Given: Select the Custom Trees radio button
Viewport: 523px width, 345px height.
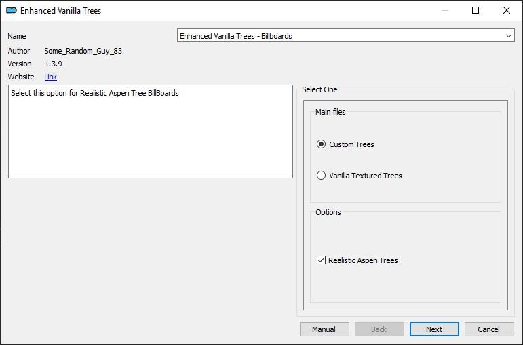Looking at the screenshot, I should [322, 144].
